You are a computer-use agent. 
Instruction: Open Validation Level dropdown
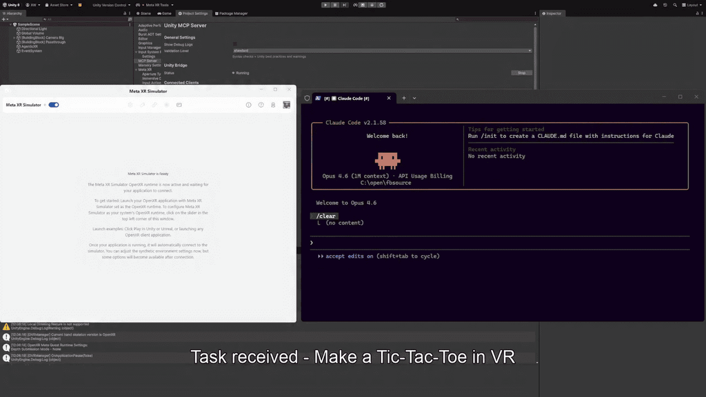tap(382, 50)
